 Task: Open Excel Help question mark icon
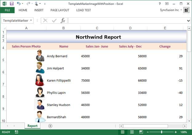pos(160,4)
